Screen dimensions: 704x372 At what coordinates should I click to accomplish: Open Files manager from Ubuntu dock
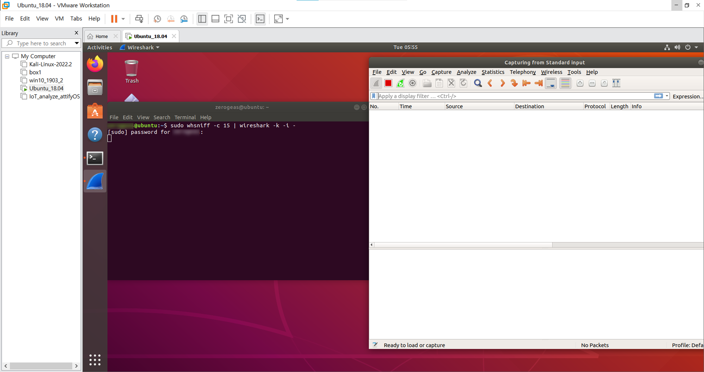[95, 87]
